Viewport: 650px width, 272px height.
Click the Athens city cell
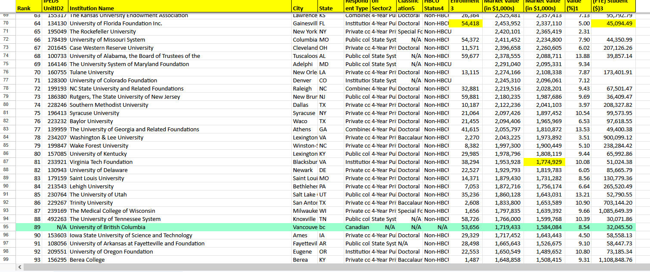coord(305,129)
